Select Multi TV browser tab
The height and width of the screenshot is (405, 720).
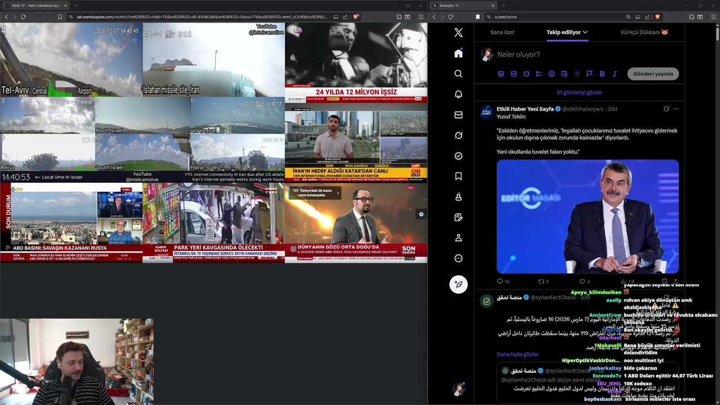[x=35, y=5]
